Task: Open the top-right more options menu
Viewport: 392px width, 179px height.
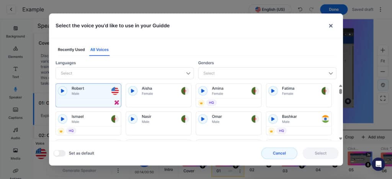Action: [x=381, y=10]
